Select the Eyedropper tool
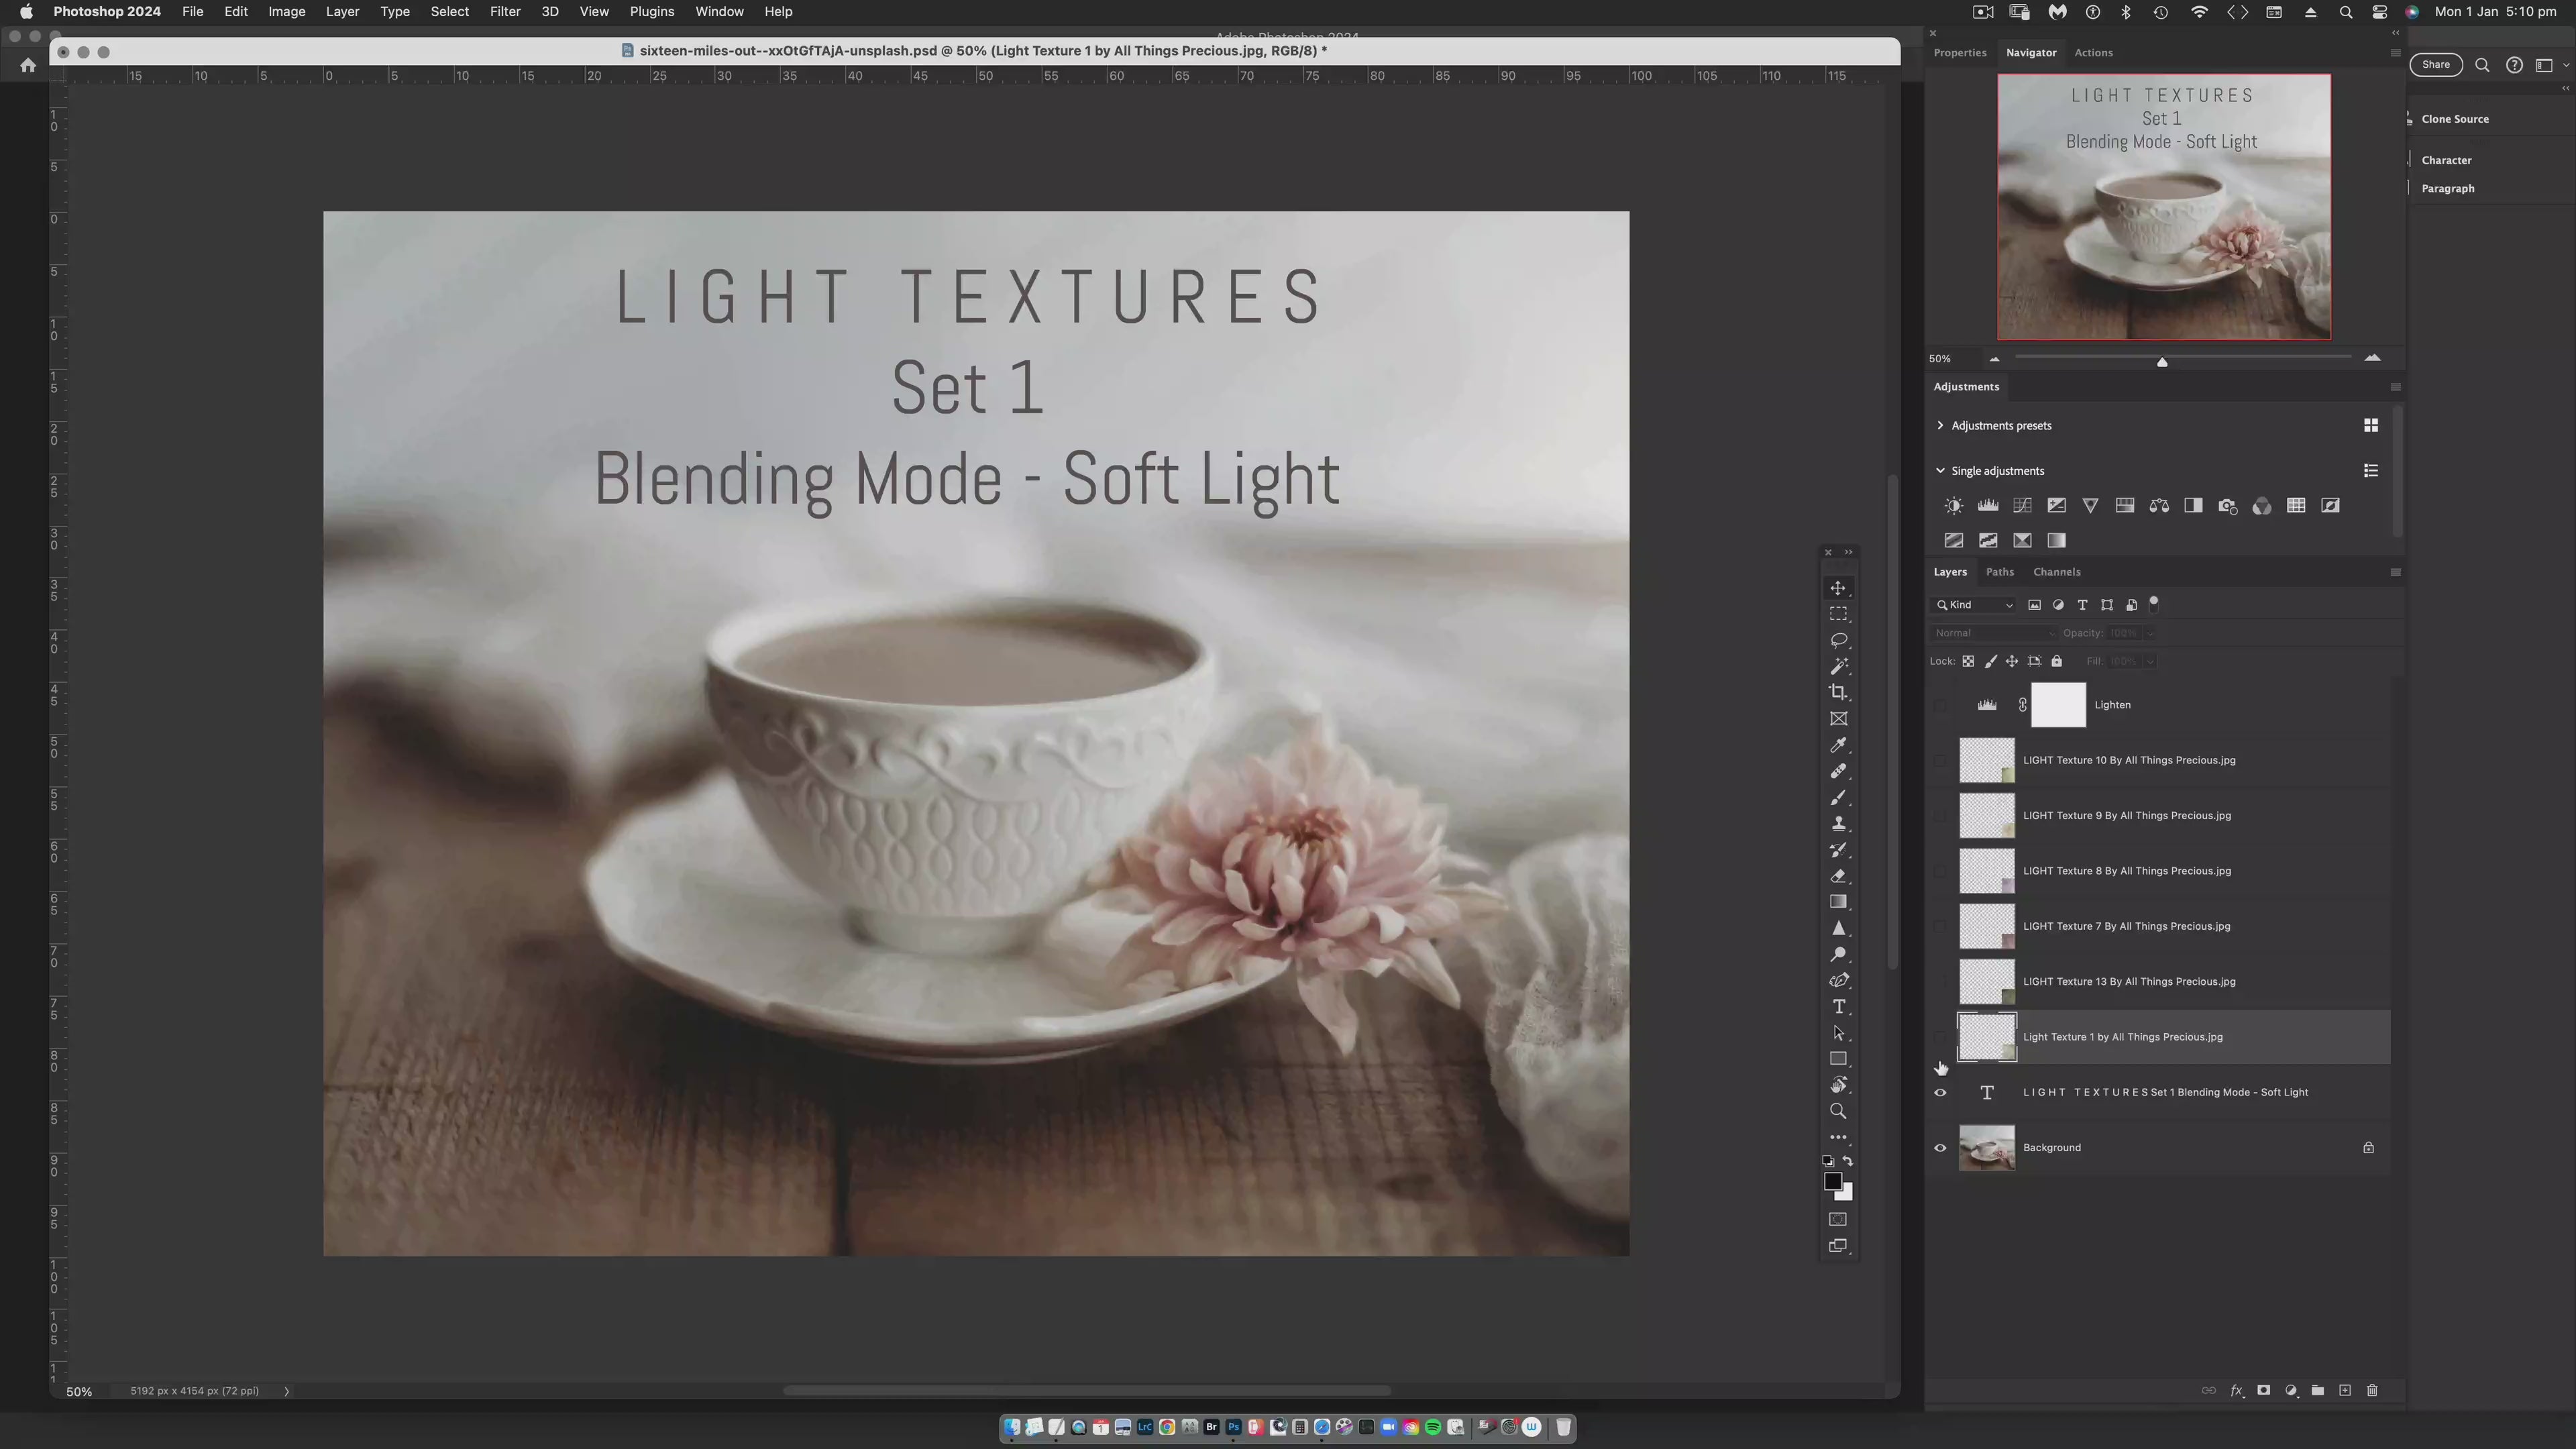Screen dimensions: 2576x1449 (x=1838, y=745)
